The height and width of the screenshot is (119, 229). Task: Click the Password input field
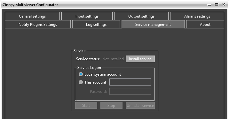130,92
